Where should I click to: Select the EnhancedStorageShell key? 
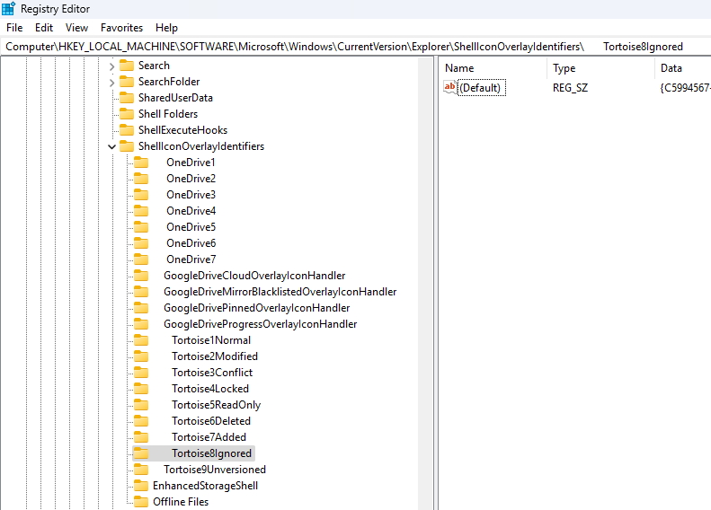pos(205,486)
